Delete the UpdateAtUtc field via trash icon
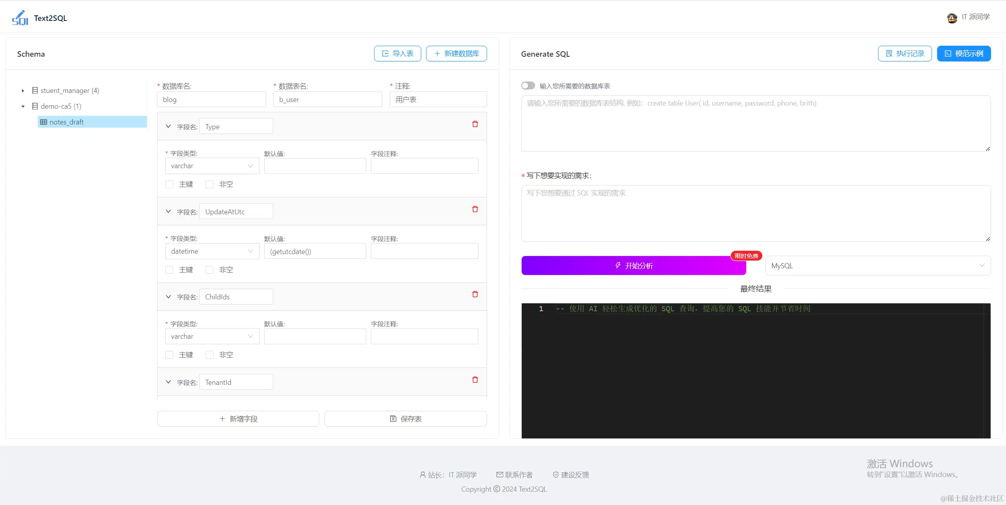Screen dimensions: 1006x505 (x=474, y=209)
